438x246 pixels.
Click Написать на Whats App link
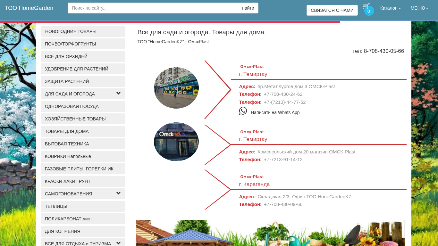click(275, 112)
